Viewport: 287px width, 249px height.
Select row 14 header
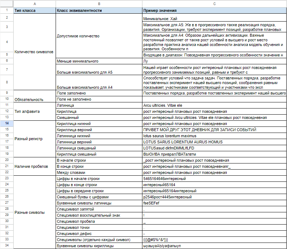click(7, 123)
